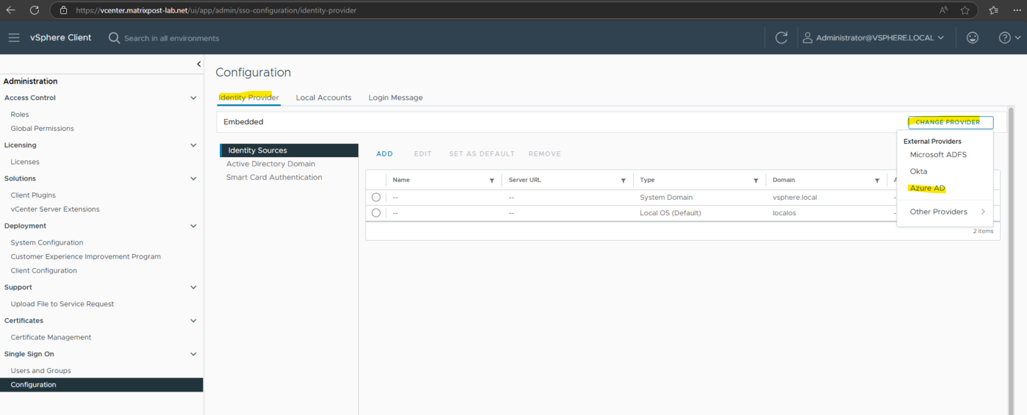The width and height of the screenshot is (1027, 415).
Task: Open the Administrator@VSPHERE.LOCAL user dropdown
Action: click(x=874, y=37)
